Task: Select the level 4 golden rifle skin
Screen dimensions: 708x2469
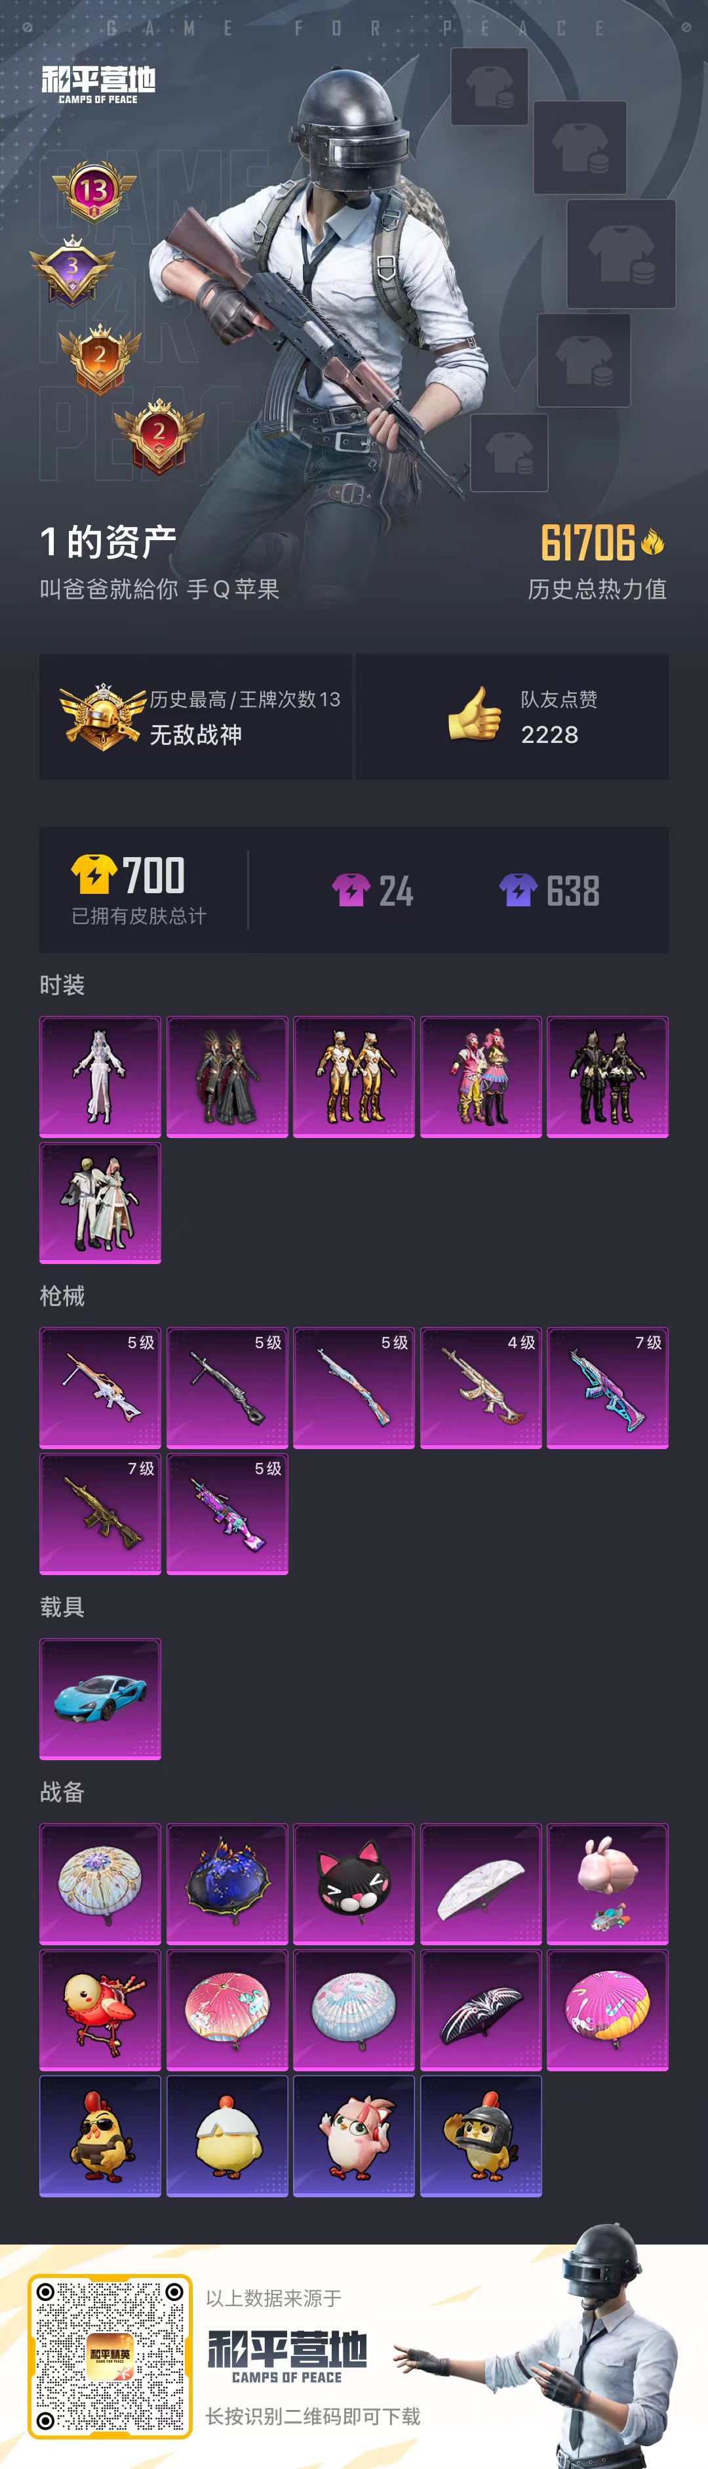Action: click(x=481, y=1387)
